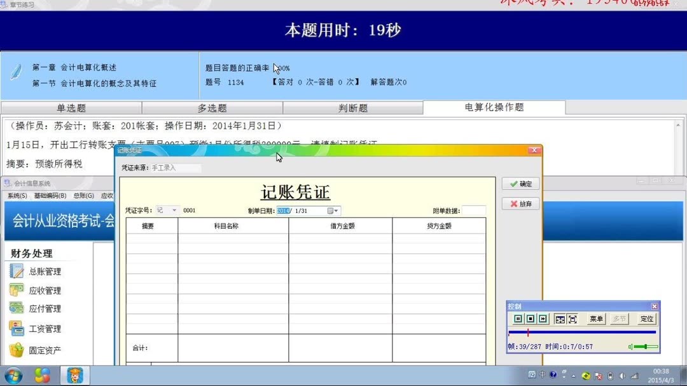Select the 应收管理 sidebar icon
Image resolution: width=687 pixels, height=386 pixels.
pyautogui.click(x=38, y=290)
